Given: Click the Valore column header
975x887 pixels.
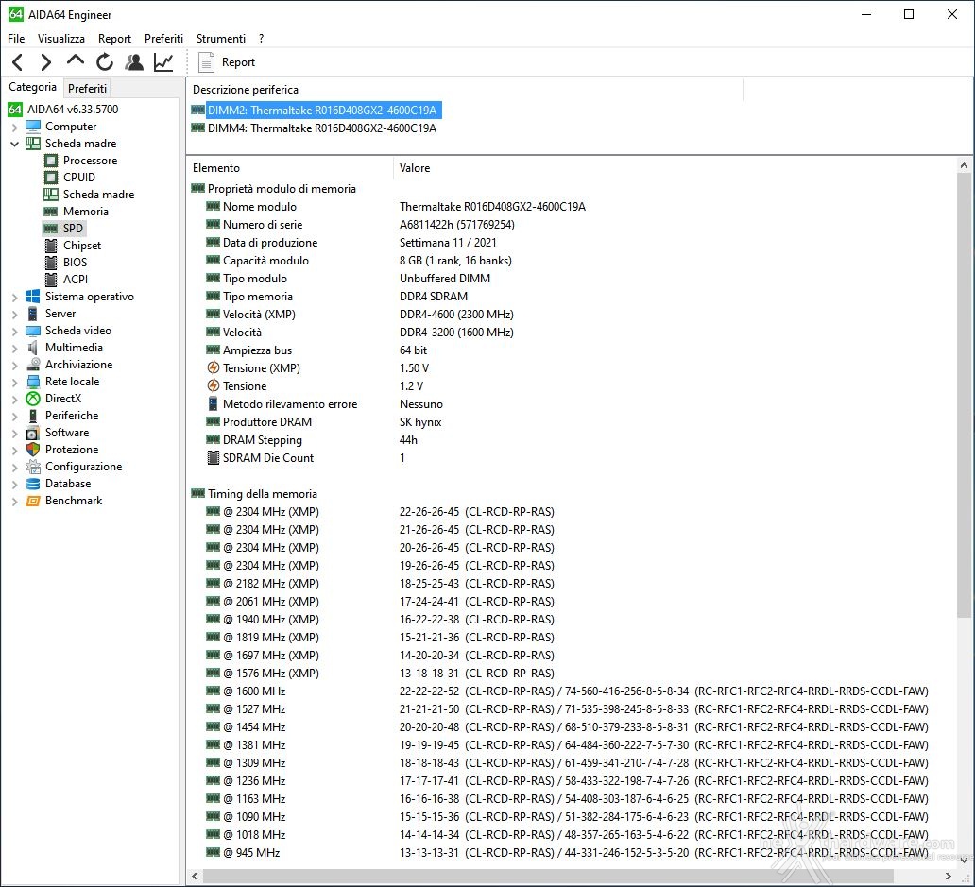Looking at the screenshot, I should pyautogui.click(x=414, y=168).
